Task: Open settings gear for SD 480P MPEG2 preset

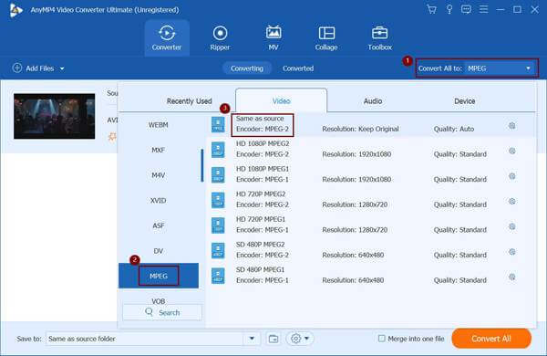Action: click(x=511, y=252)
